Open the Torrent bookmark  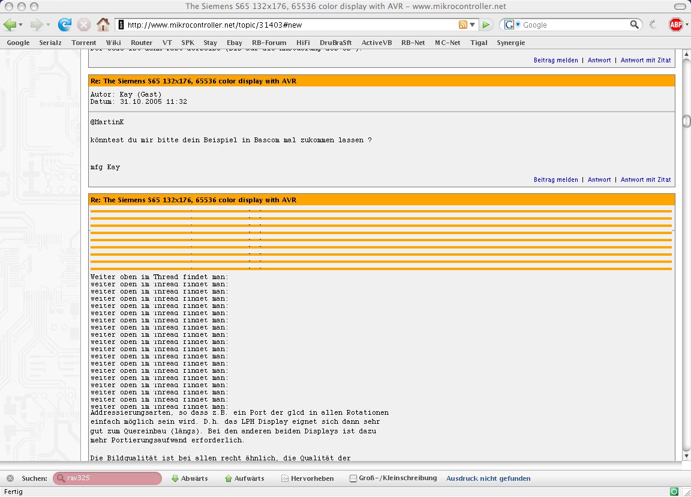84,43
